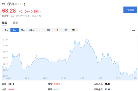The image size is (138, 91).
Task: Click the 15:50 time axis label
Action: [100, 78]
